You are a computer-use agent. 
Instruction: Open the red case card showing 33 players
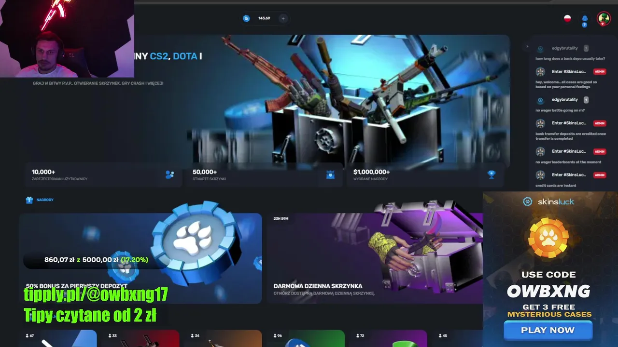(x=141, y=338)
